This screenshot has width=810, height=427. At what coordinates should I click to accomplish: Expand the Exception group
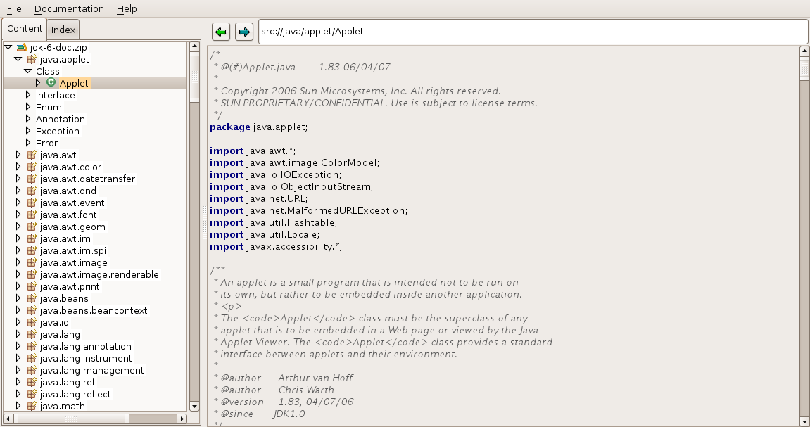[x=28, y=131]
